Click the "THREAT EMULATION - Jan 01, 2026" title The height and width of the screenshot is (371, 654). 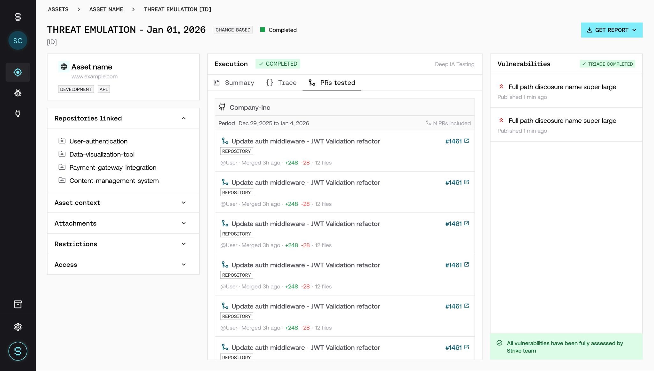[x=126, y=30]
